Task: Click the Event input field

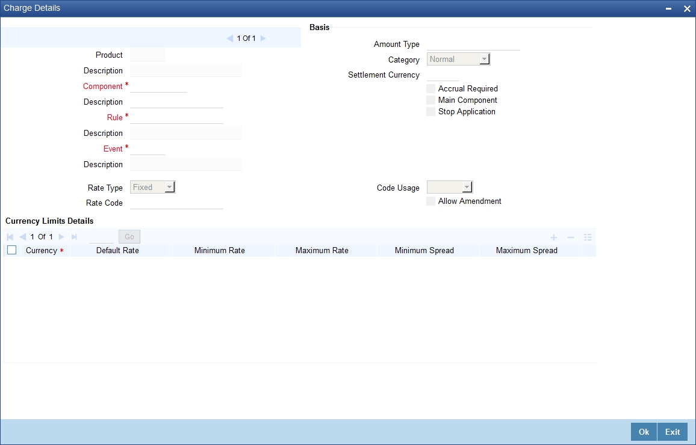Action: pyautogui.click(x=148, y=149)
